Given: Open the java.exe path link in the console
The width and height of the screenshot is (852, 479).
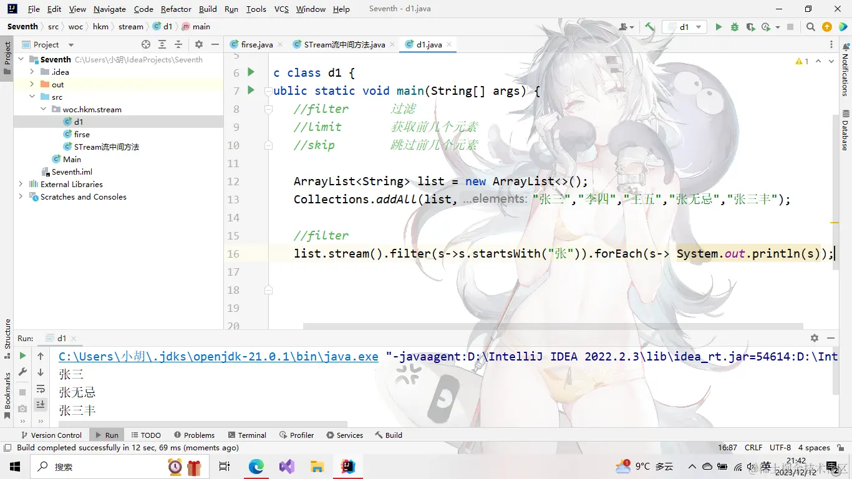Looking at the screenshot, I should pos(218,356).
